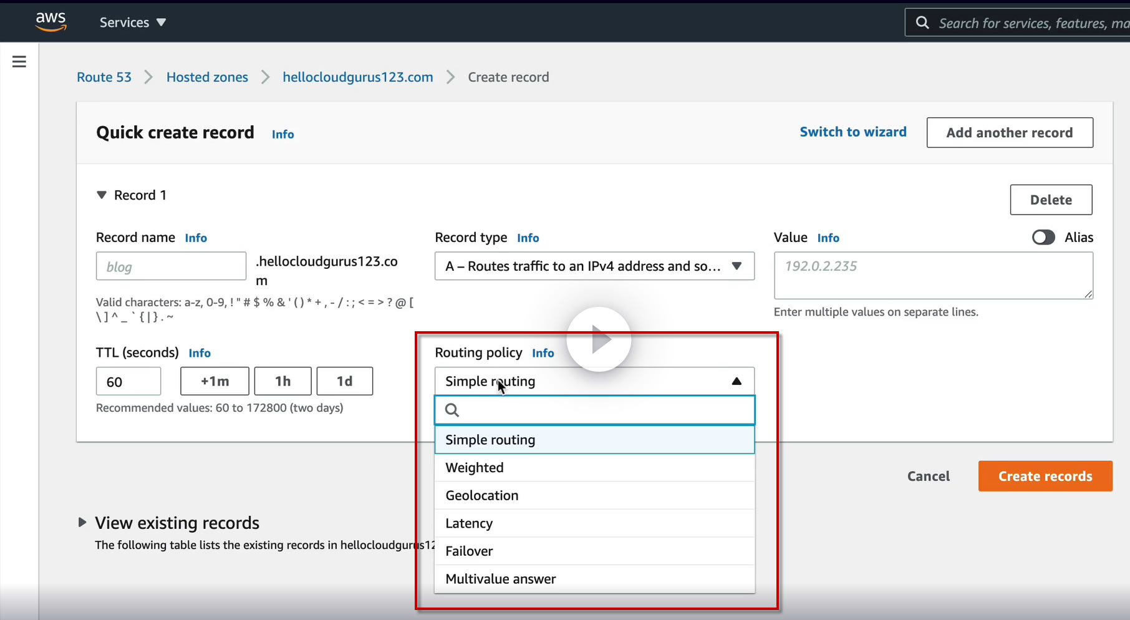Set TTL to 1d
The width and height of the screenshot is (1130, 620).
pyautogui.click(x=344, y=381)
